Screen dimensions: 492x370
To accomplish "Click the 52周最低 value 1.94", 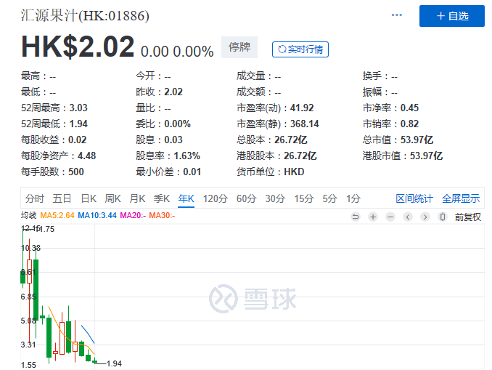I will (78, 124).
